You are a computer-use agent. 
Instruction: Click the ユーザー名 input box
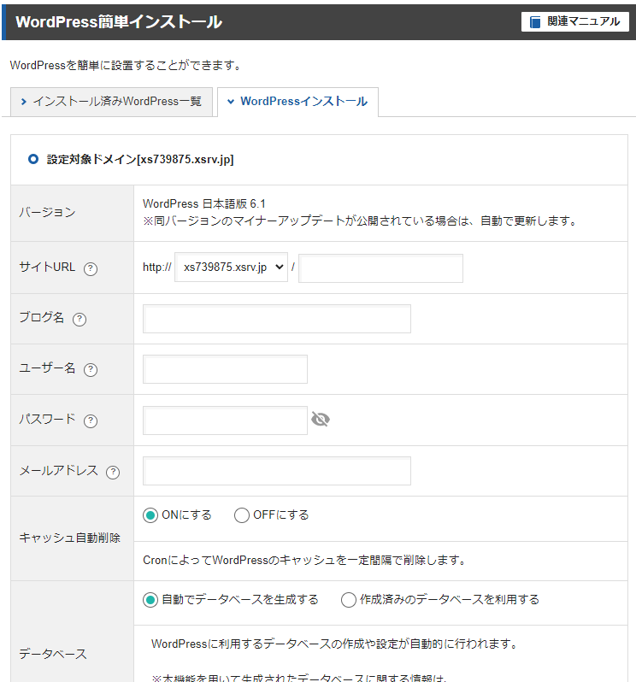coord(225,369)
